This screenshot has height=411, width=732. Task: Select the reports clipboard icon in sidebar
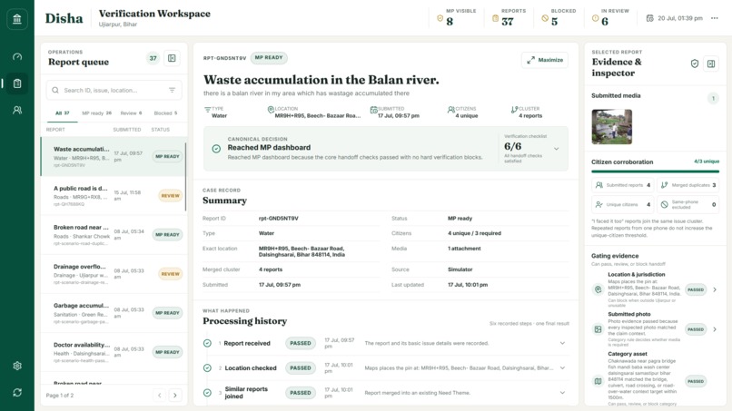[17, 83]
